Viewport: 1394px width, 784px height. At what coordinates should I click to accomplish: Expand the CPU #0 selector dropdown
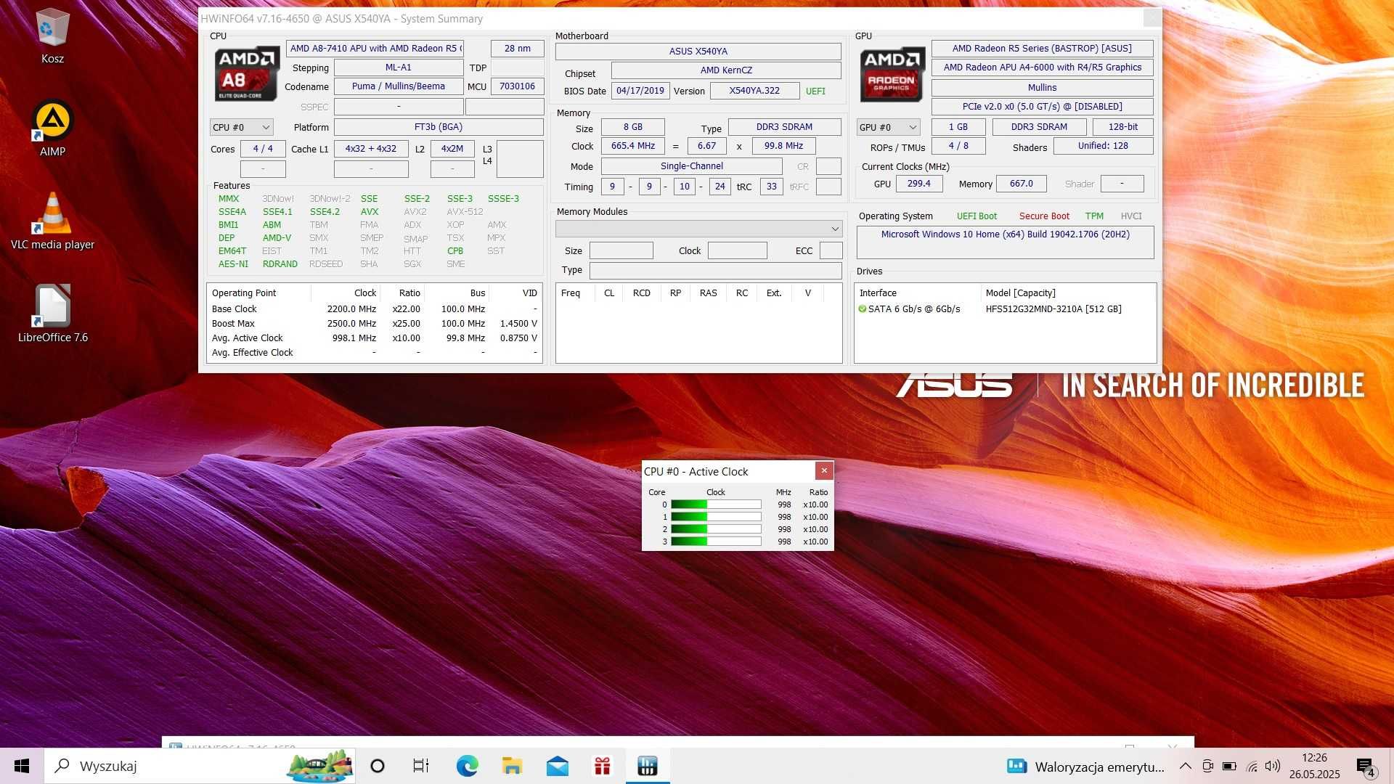coord(242,127)
